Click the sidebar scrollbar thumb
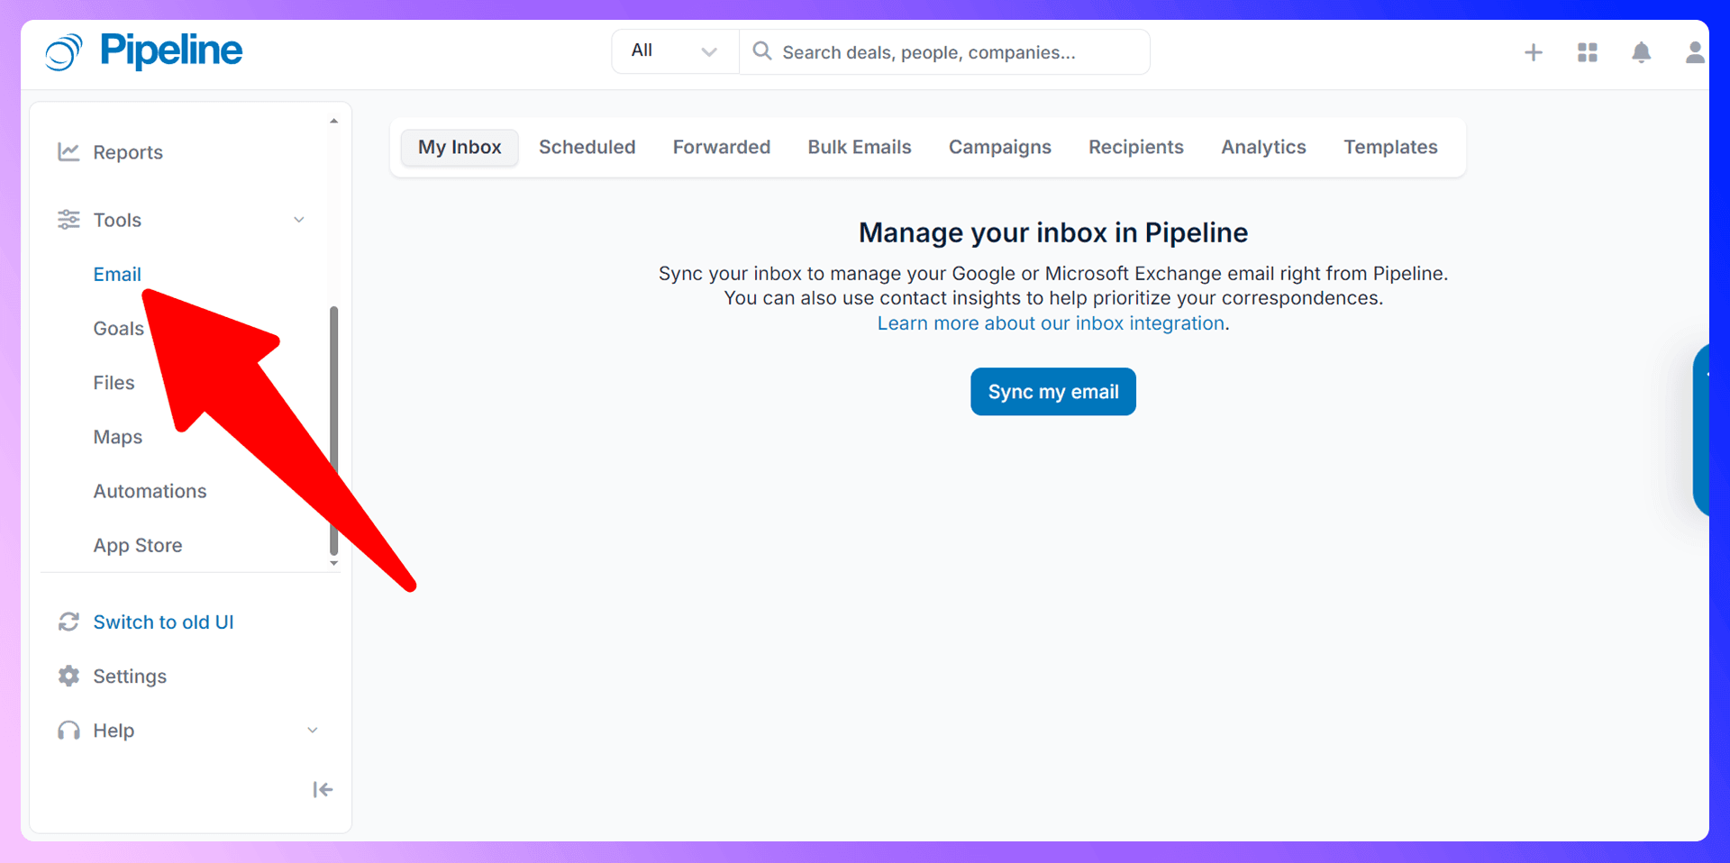The width and height of the screenshot is (1730, 863). (x=334, y=431)
